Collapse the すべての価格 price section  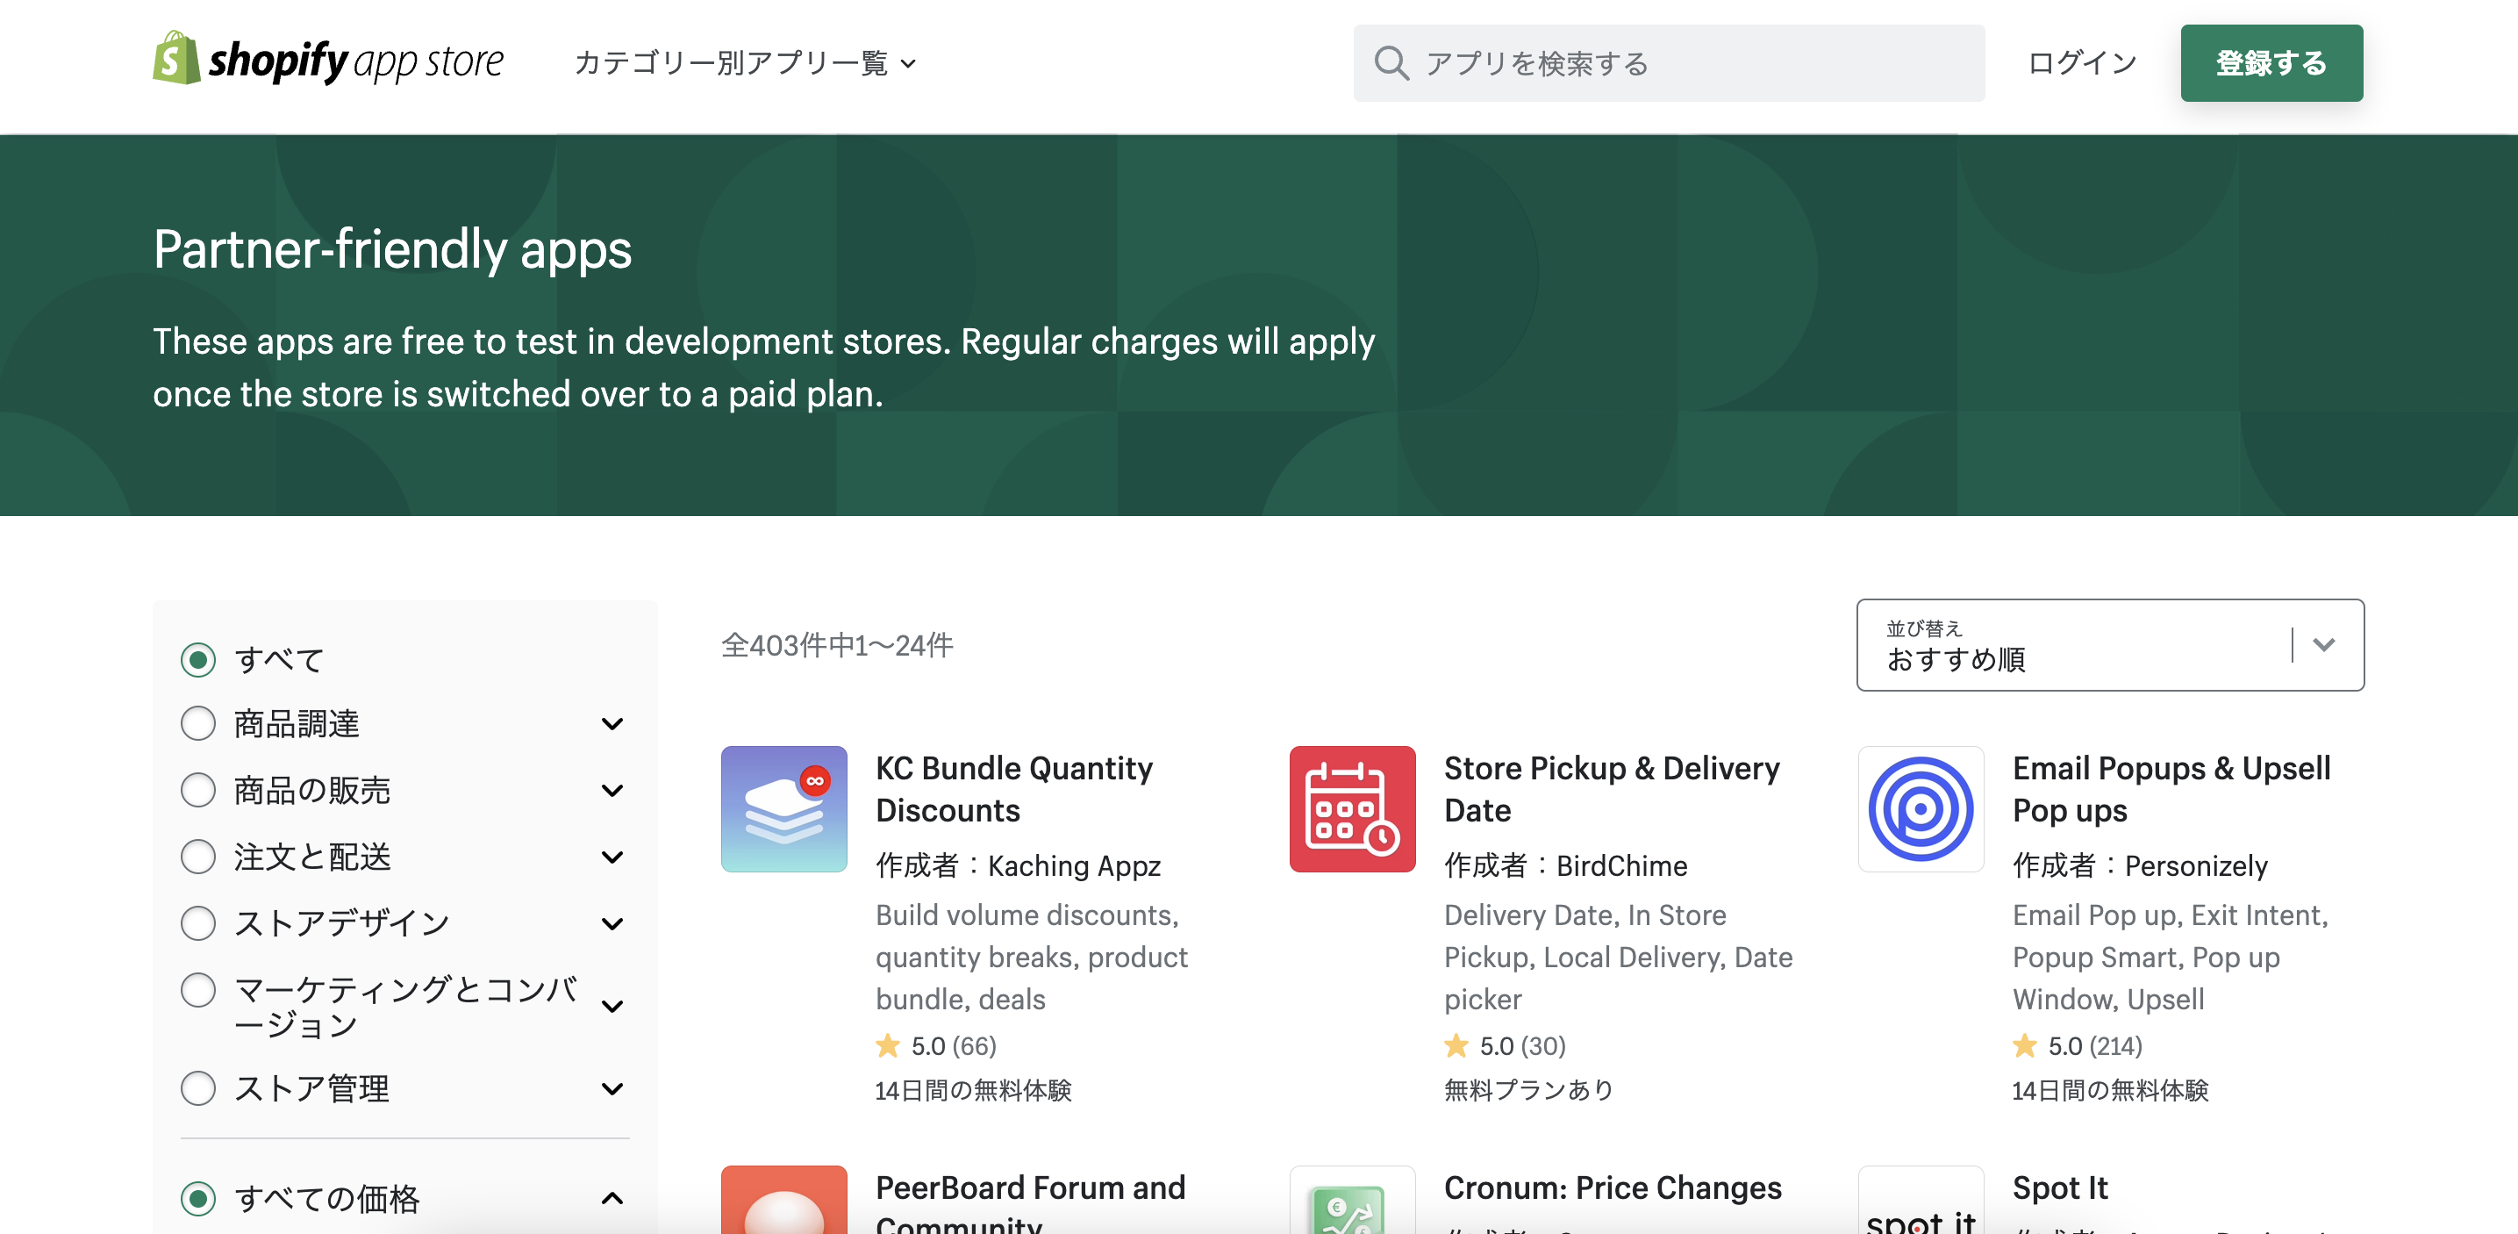click(612, 1198)
